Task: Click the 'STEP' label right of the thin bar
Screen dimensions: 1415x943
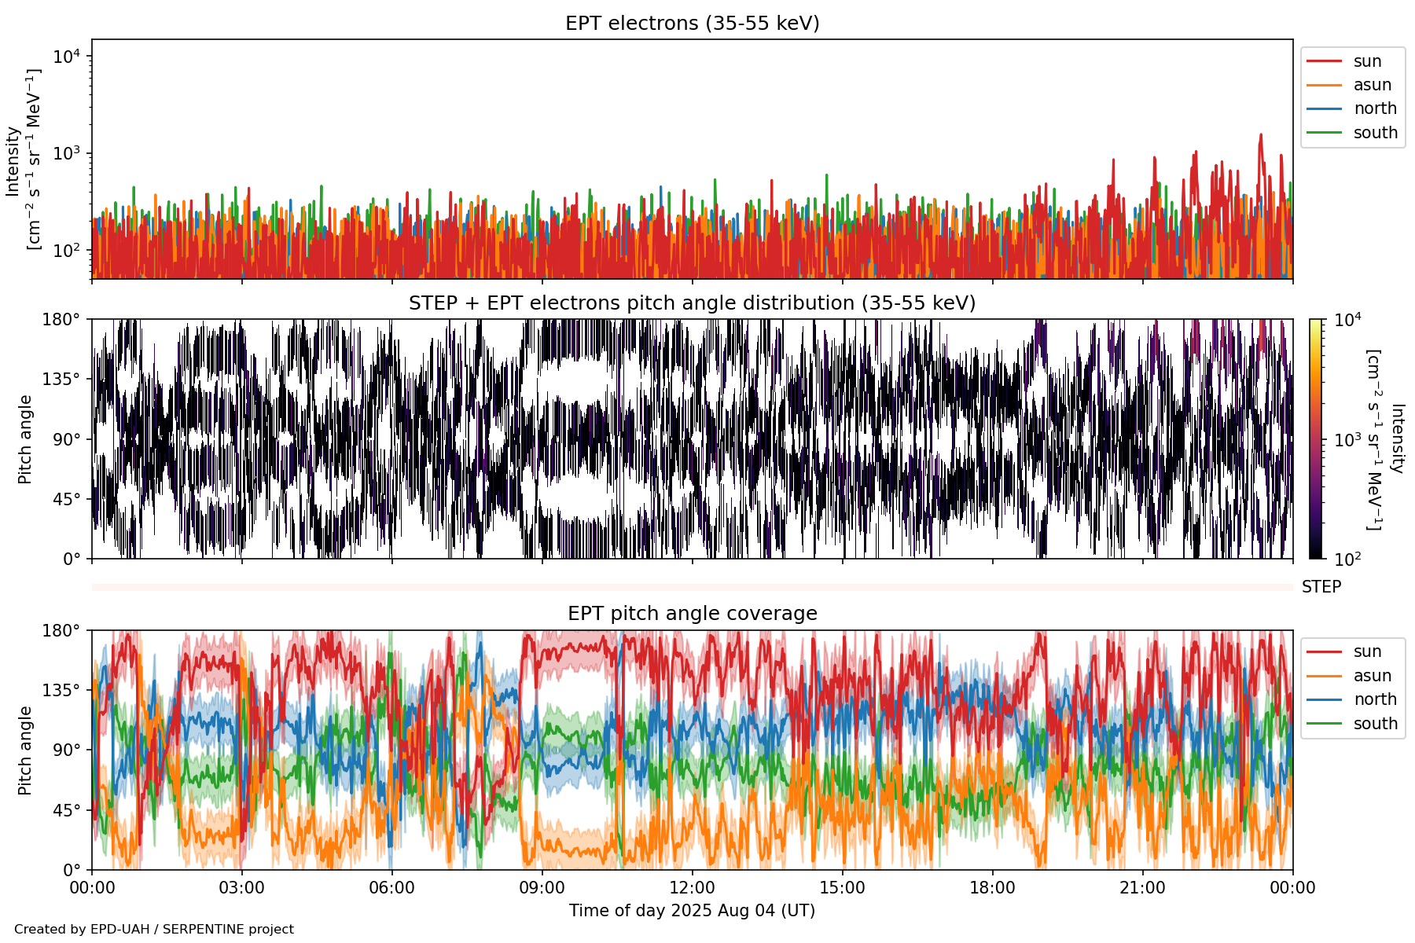Action: coord(1321,587)
